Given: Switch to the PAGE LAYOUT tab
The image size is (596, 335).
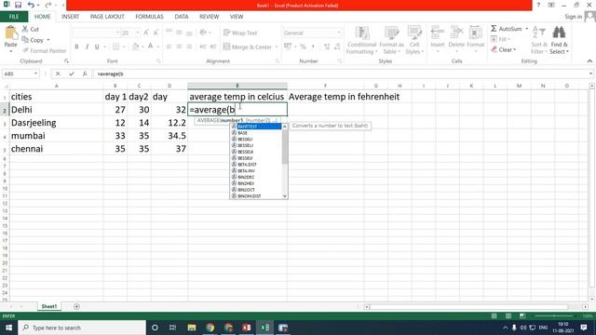Looking at the screenshot, I should pyautogui.click(x=107, y=17).
